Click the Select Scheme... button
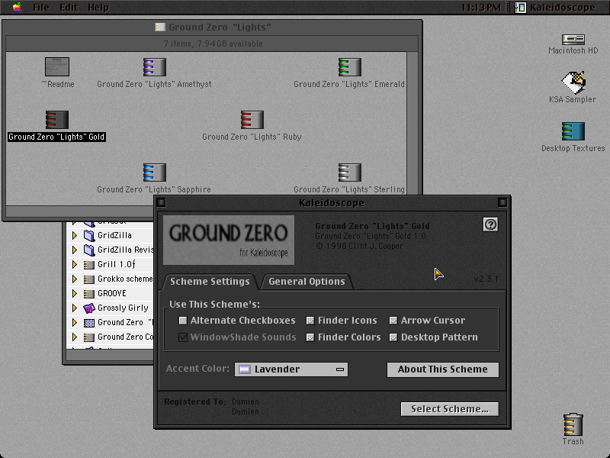Screen dimensions: 610x458 coord(450,409)
